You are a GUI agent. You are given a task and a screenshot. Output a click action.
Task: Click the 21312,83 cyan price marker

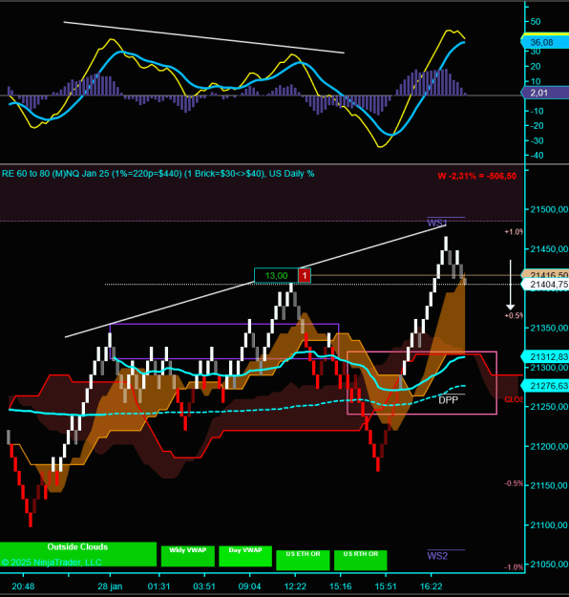(544, 356)
